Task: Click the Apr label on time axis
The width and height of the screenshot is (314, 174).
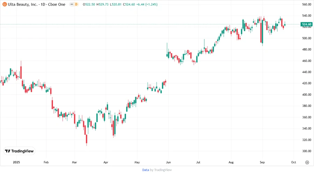Action: coord(106,162)
